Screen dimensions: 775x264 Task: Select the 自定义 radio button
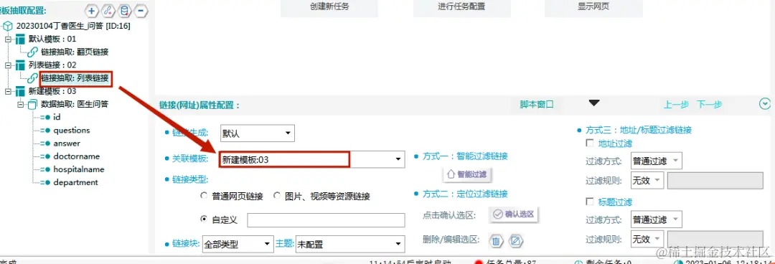[x=204, y=219]
